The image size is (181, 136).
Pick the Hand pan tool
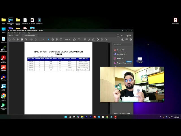(53, 40)
